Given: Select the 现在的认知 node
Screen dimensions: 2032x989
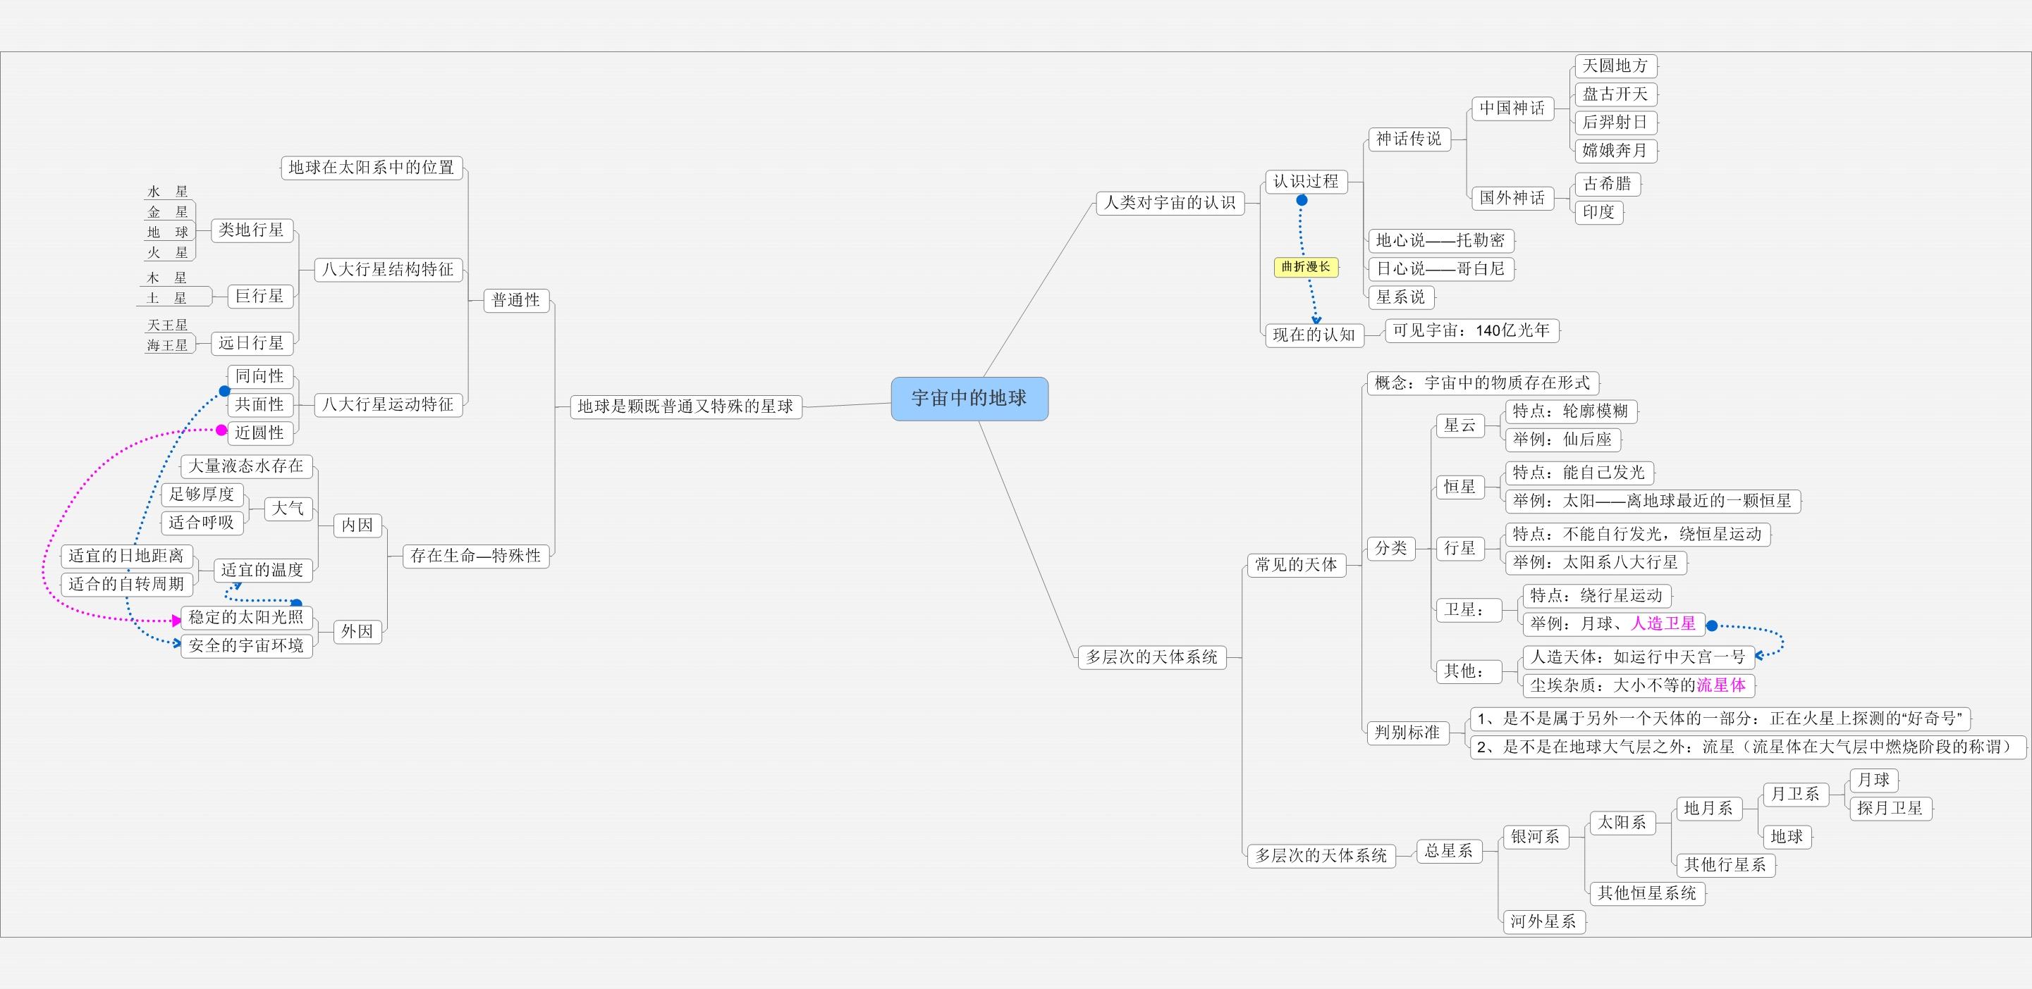Looking at the screenshot, I should tap(1314, 335).
